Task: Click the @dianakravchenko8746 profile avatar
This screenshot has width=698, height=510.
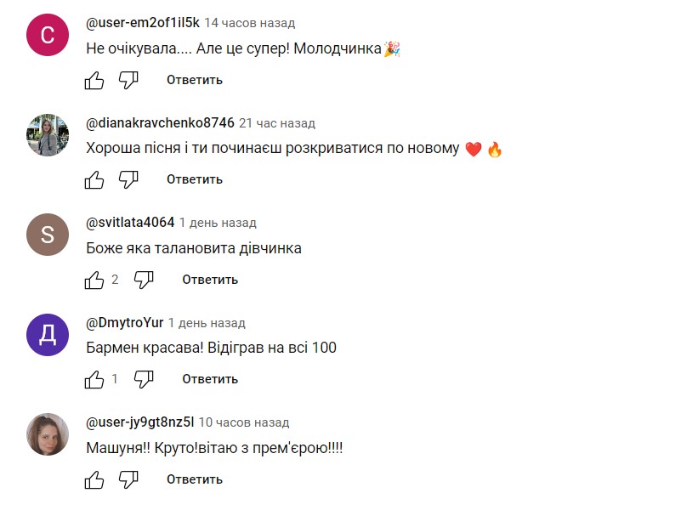Action: tap(48, 134)
